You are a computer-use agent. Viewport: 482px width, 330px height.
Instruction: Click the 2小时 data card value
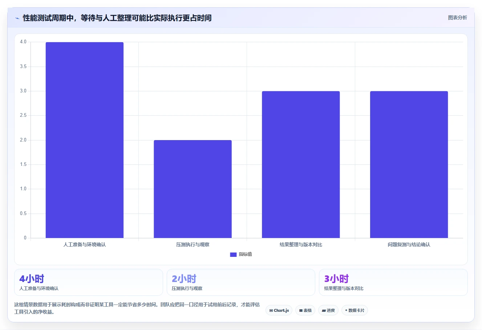[184, 279]
